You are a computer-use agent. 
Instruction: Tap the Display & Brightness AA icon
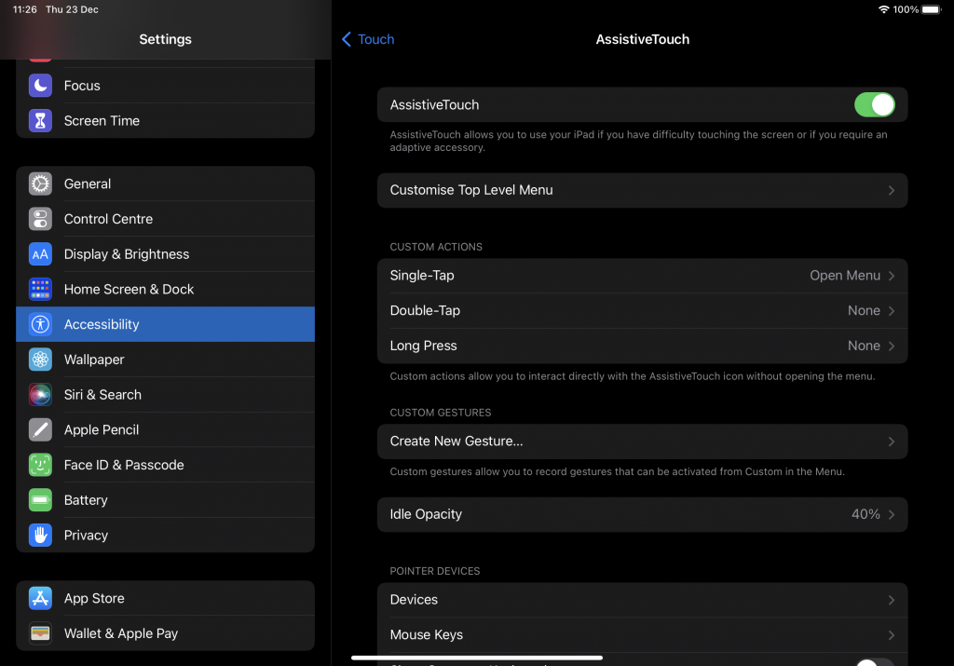(40, 254)
